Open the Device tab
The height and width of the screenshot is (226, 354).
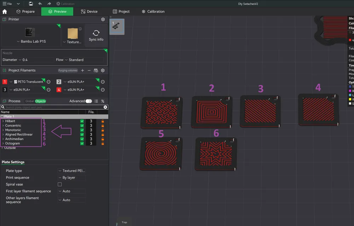click(x=89, y=12)
